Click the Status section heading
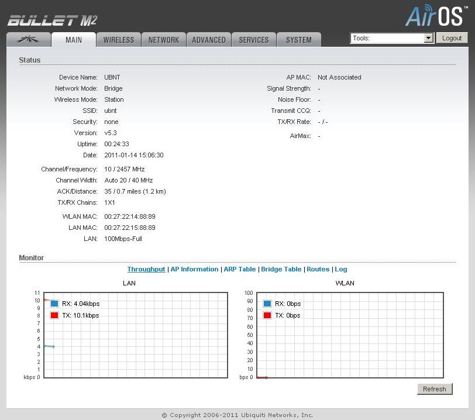475x420 pixels. (30, 60)
